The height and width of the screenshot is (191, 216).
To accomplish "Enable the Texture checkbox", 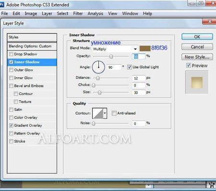I will [x=16, y=102].
